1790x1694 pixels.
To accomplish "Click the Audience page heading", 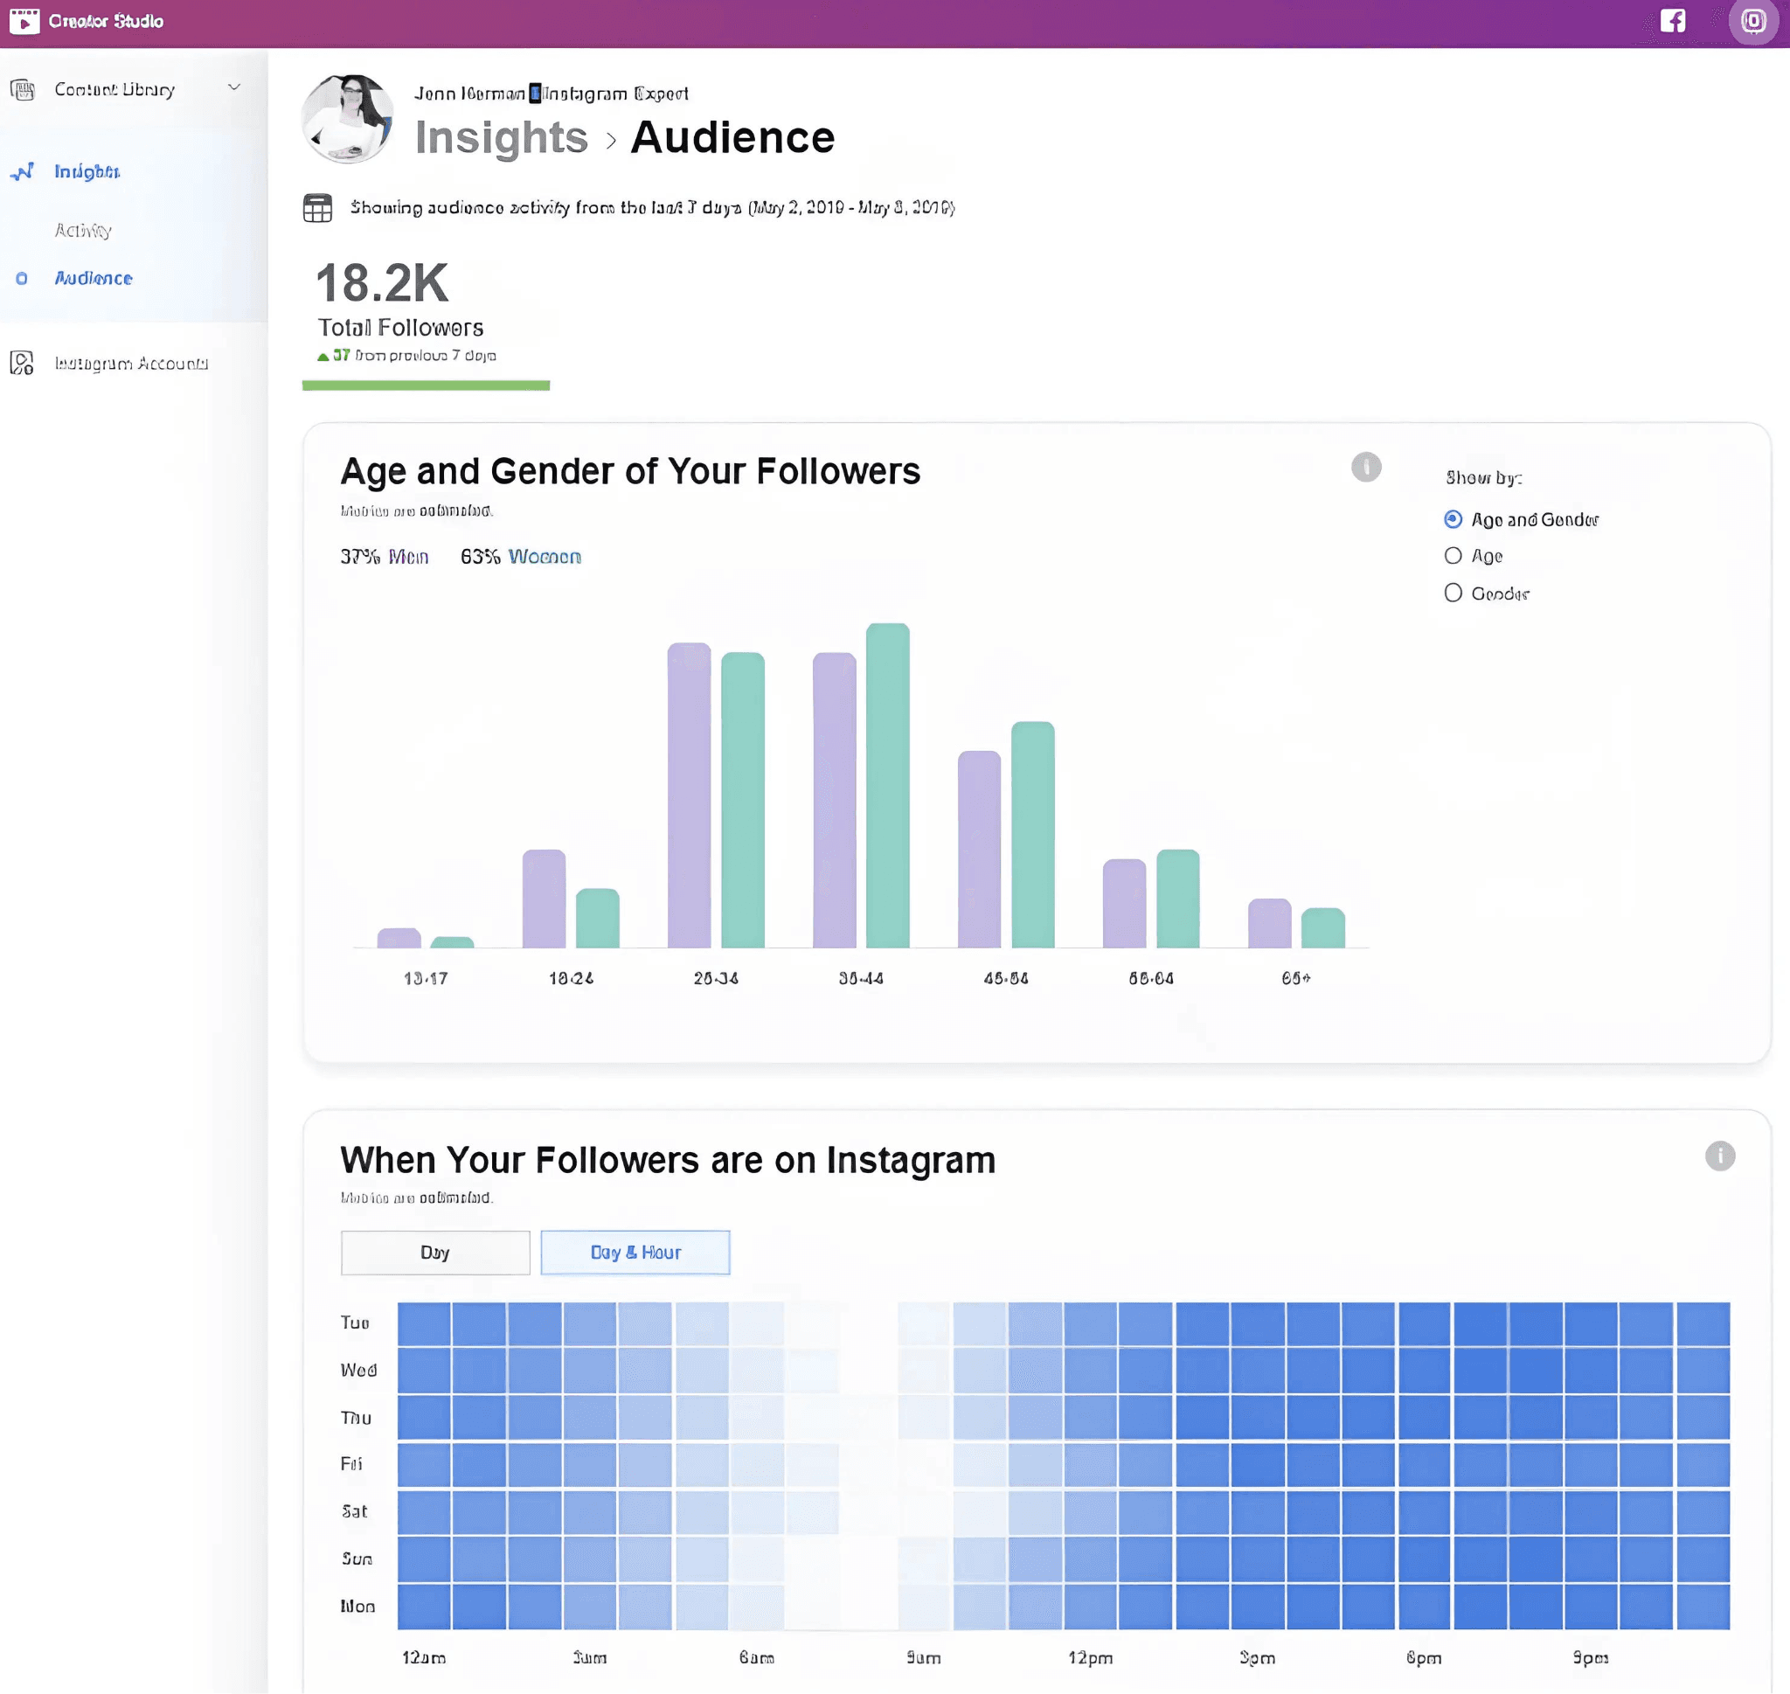I will pyautogui.click(x=733, y=137).
